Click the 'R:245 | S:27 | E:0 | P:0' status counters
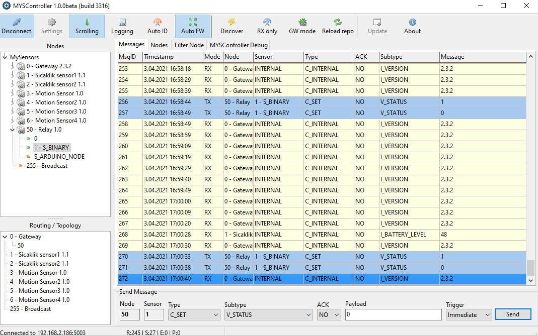538x335 pixels. pyautogui.click(x=153, y=332)
